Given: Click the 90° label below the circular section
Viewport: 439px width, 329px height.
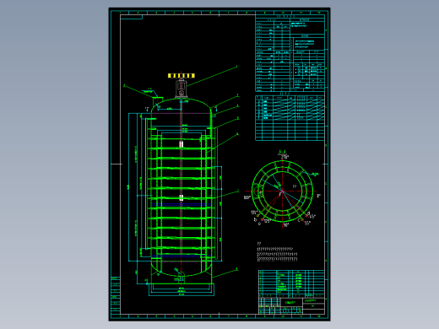Looking at the screenshot, I should point(285,225).
